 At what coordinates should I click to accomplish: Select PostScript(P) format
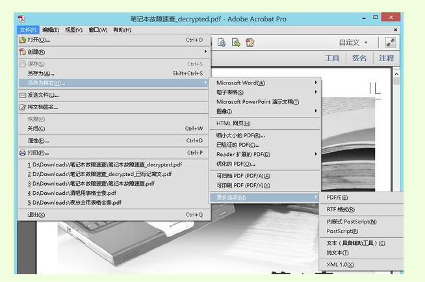[361, 231]
